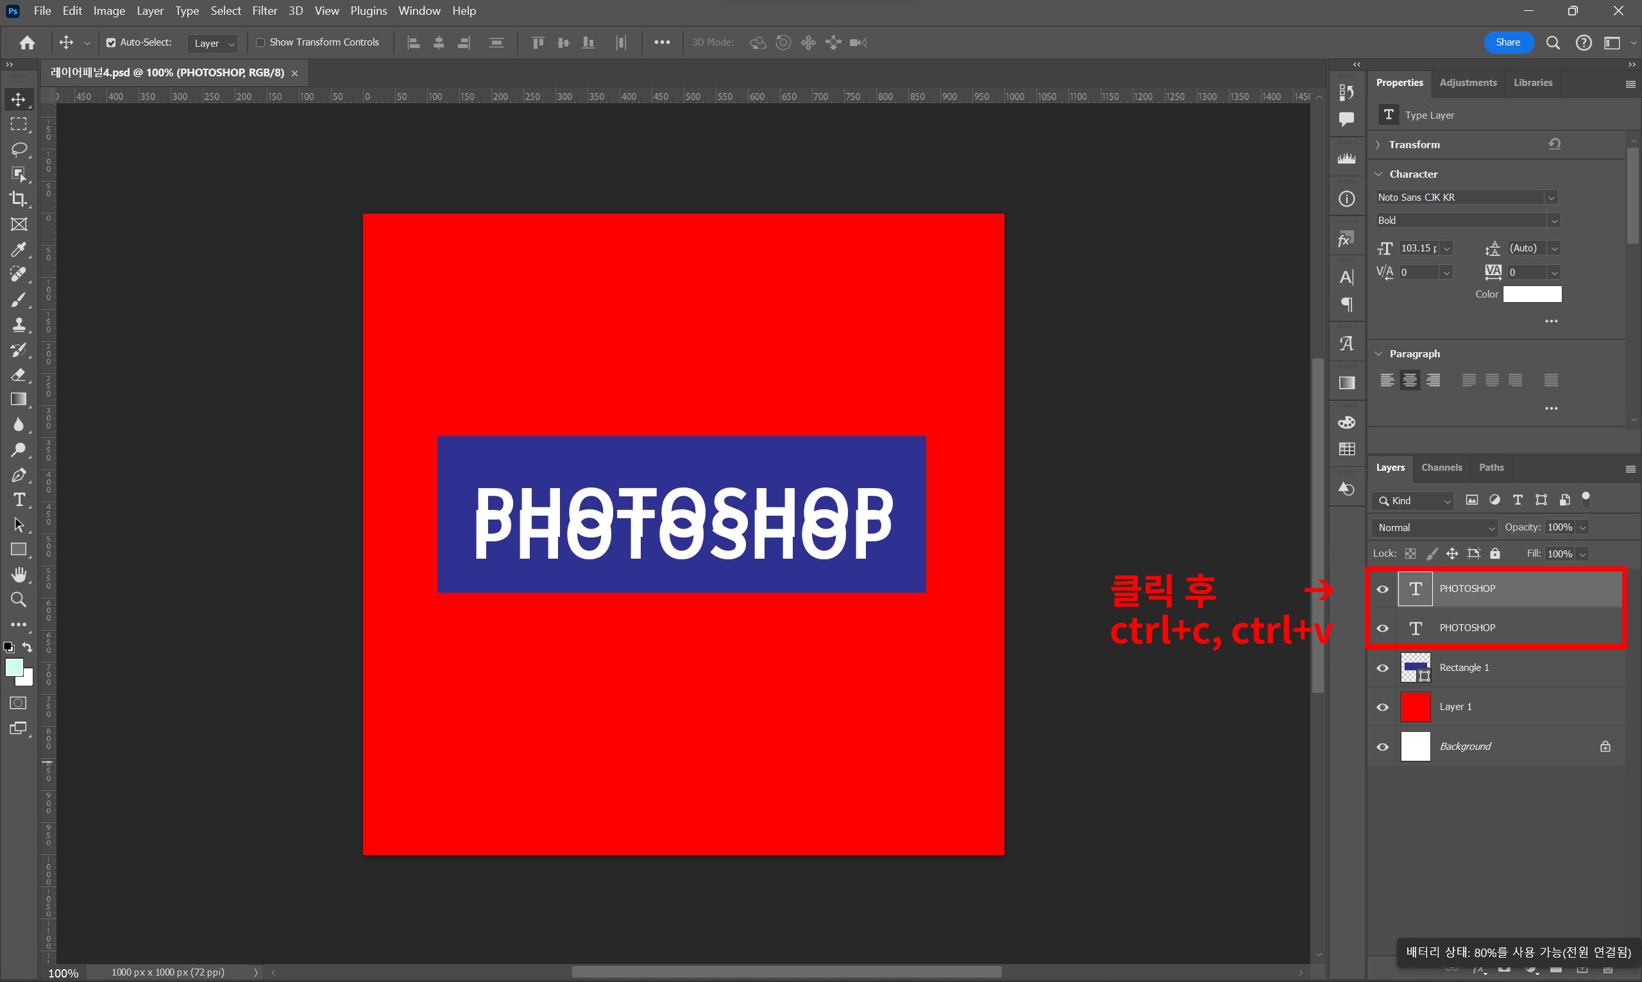Lock transparent pixels toggle
This screenshot has height=982, width=1642.
(x=1410, y=553)
